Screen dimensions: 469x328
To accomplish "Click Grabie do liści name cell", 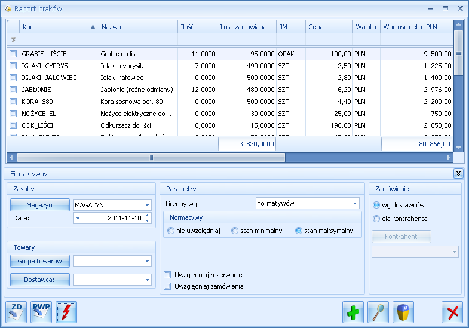I will (138, 54).
